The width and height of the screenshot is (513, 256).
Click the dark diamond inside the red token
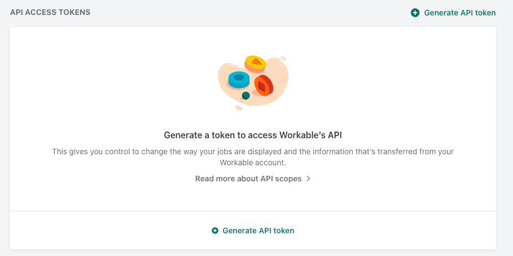tap(261, 86)
